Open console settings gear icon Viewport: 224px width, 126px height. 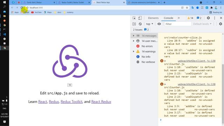(220, 24)
